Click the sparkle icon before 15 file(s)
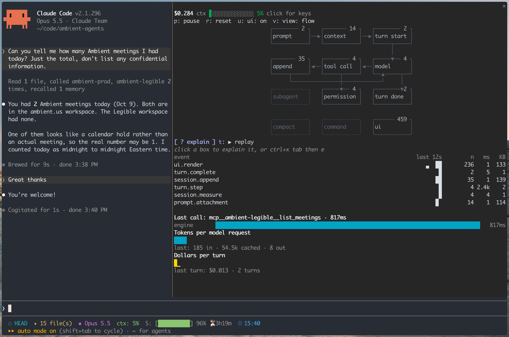509x337 pixels. [x=35, y=324]
